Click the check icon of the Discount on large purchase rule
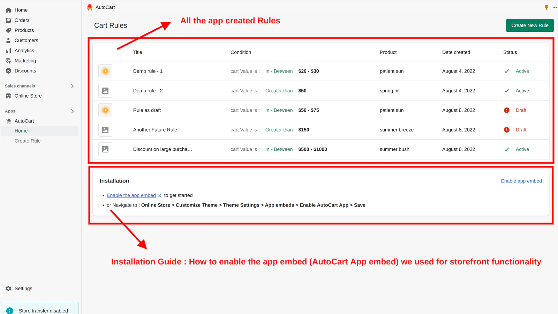Viewport: 558px width, 314px height. coord(507,149)
